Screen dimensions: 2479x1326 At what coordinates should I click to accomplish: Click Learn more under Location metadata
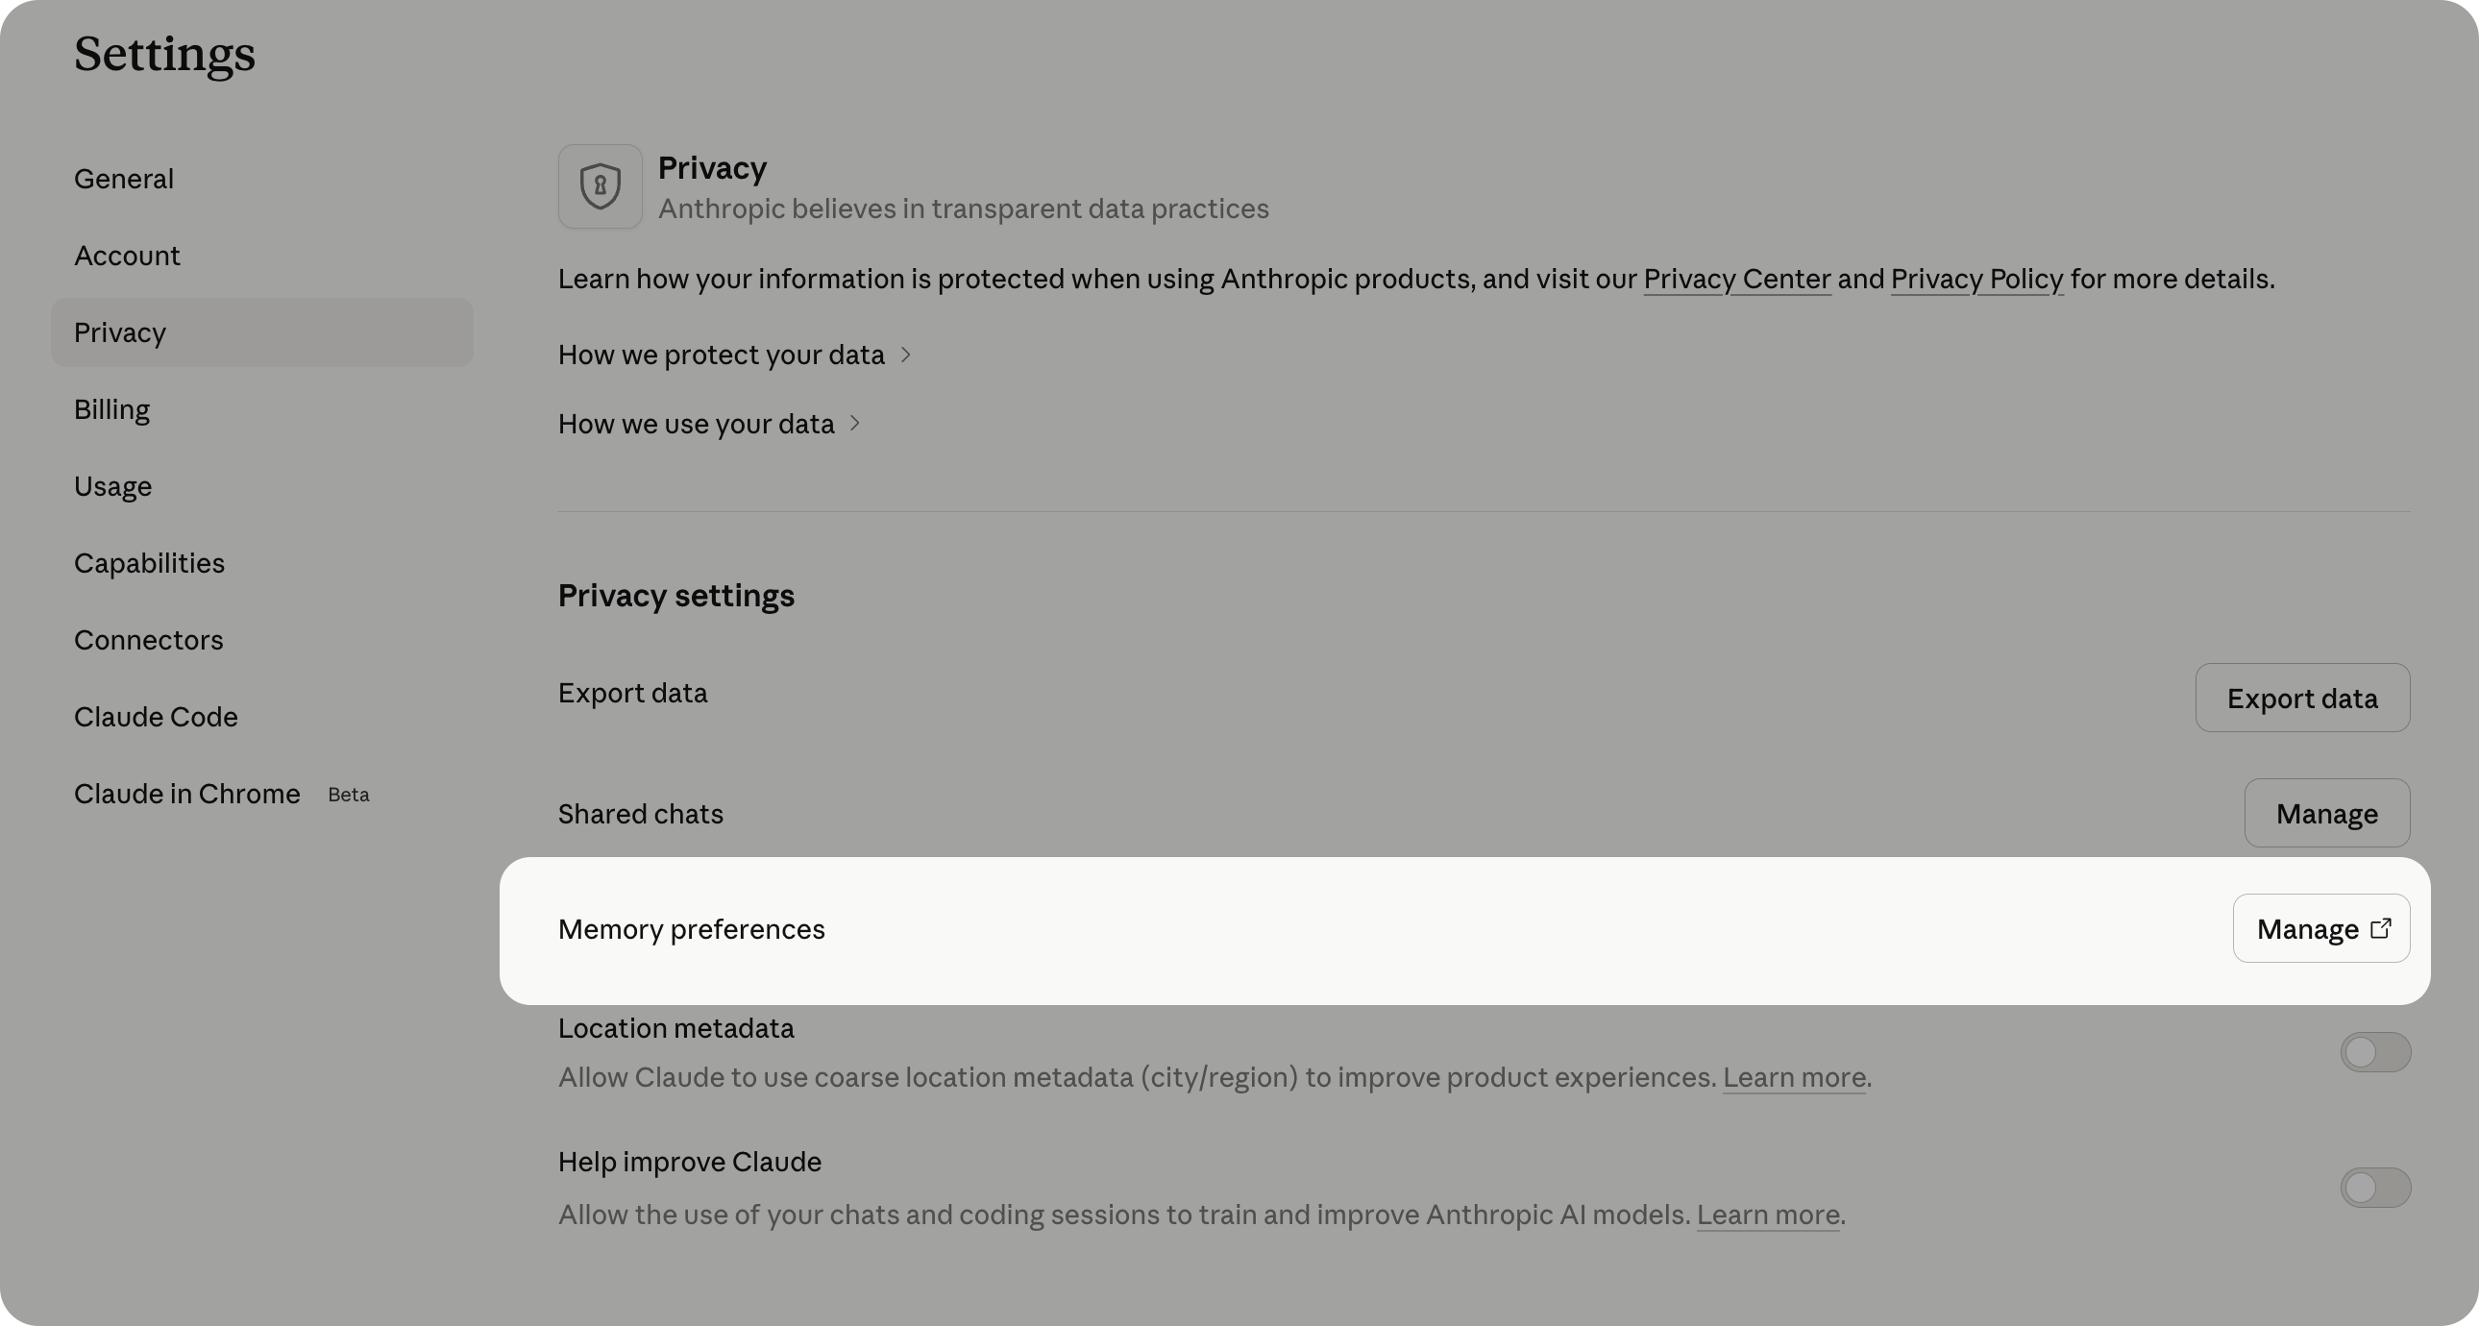(x=1793, y=1078)
